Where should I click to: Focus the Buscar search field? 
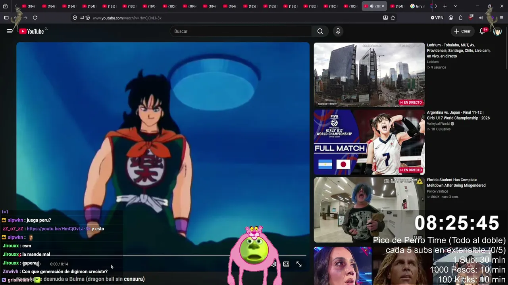tap(241, 31)
